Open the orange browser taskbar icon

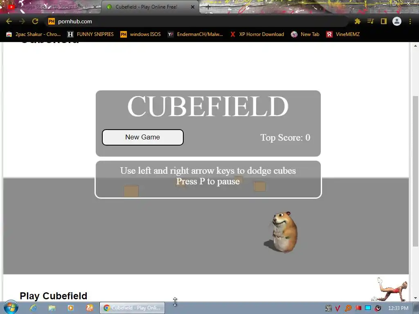(90, 308)
